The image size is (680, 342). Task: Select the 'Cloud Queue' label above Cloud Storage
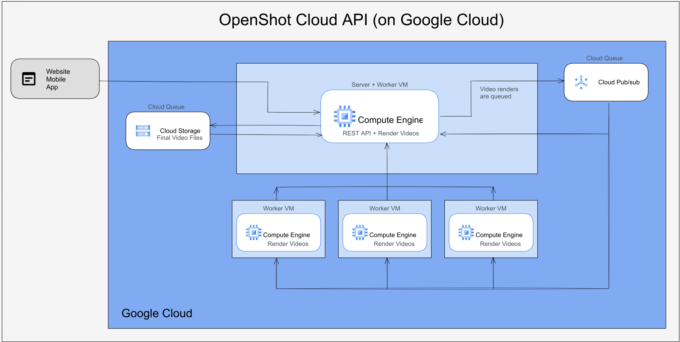[166, 107]
